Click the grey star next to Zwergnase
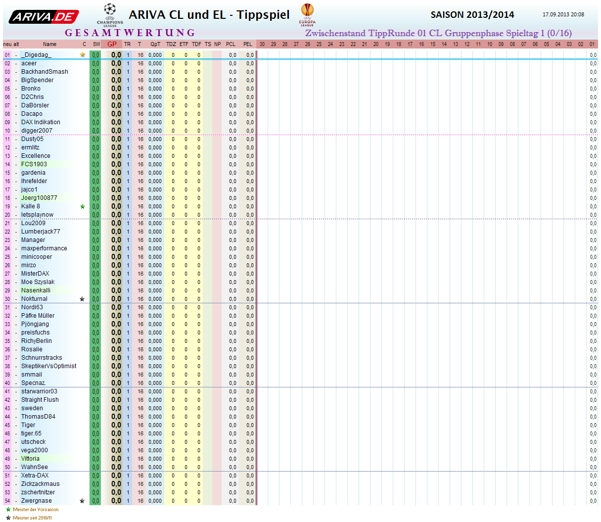 click(82, 501)
